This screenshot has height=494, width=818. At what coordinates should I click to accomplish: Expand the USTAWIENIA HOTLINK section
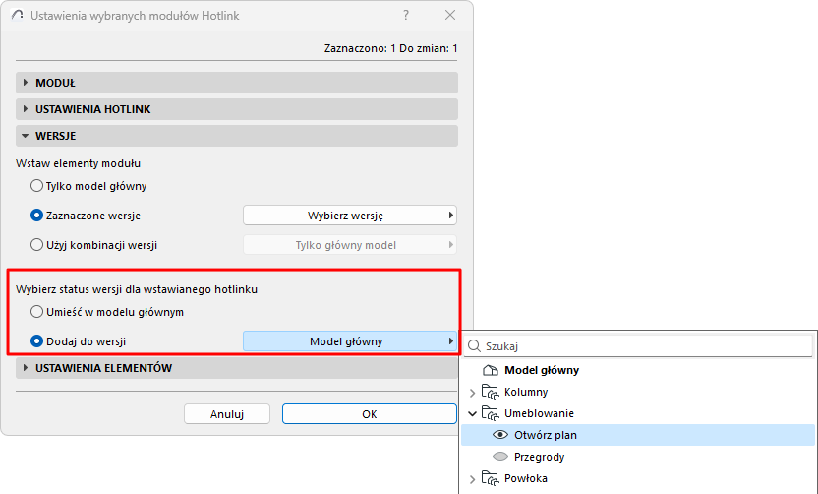coord(237,109)
